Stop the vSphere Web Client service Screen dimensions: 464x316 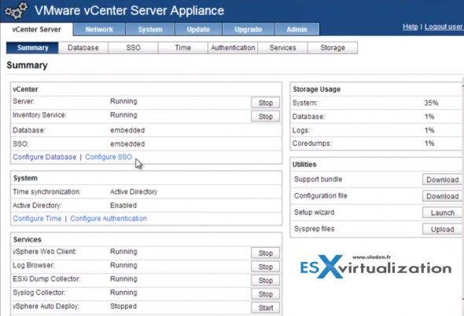click(x=266, y=253)
